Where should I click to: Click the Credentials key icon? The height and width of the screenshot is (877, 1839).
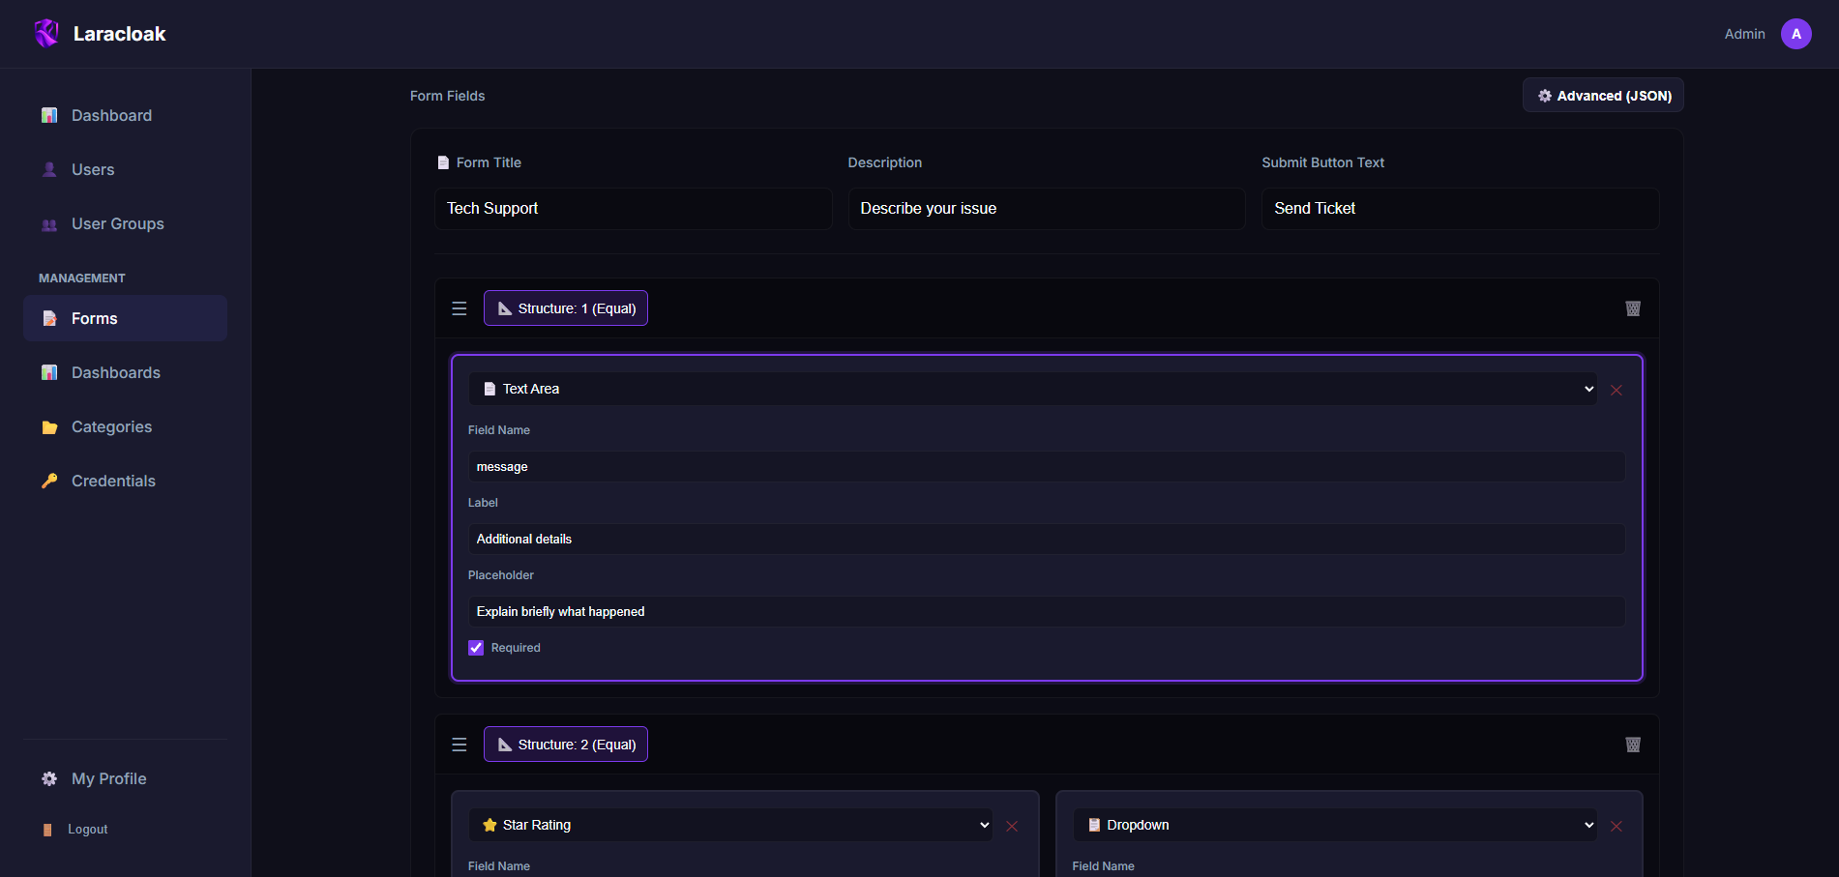[48, 481]
